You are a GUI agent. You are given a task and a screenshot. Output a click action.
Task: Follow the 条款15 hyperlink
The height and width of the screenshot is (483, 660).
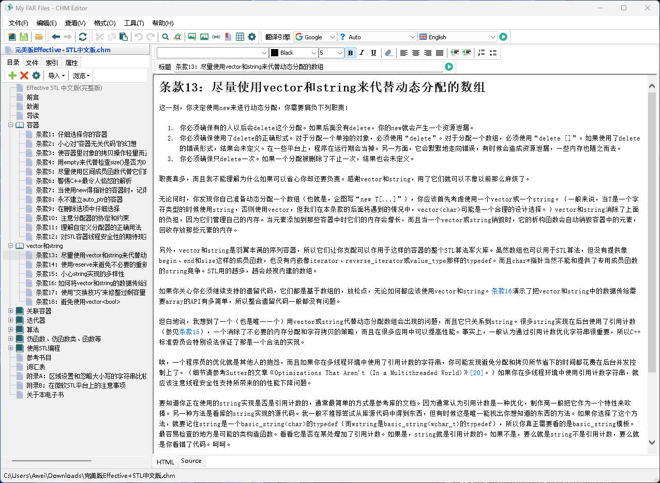[x=189, y=332]
